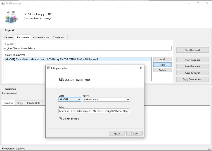Image resolution: width=212 pixels, height=151 pixels.
Task: Click Load Request button
Action: (192, 66)
